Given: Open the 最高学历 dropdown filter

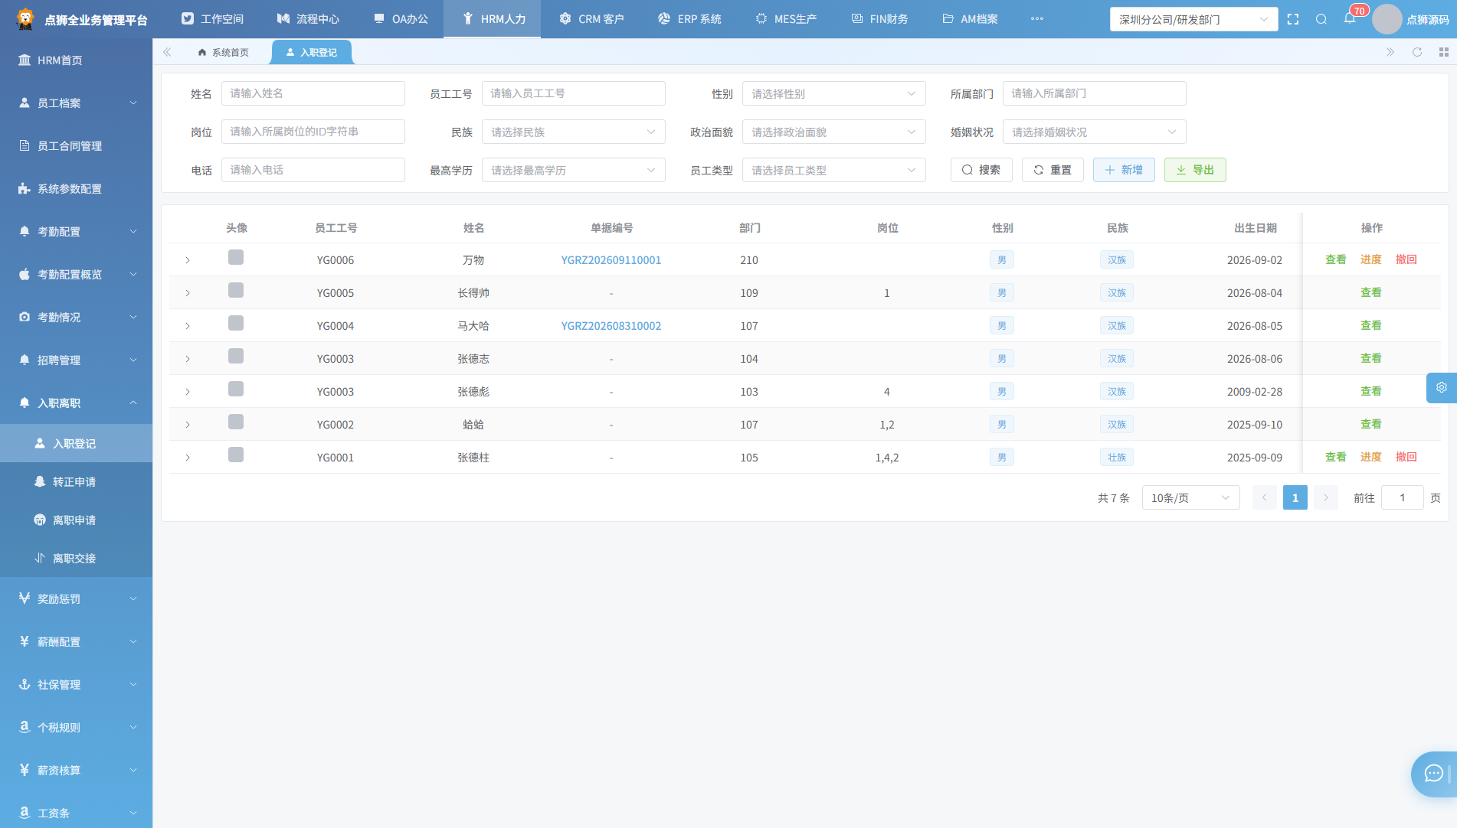Looking at the screenshot, I should point(573,170).
